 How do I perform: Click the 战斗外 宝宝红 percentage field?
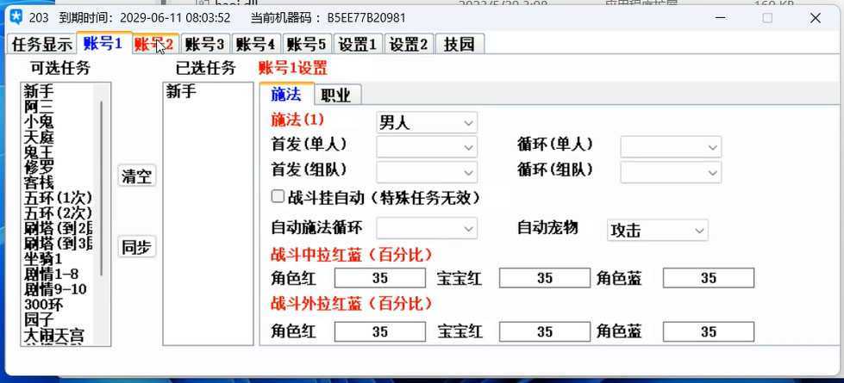pos(544,331)
